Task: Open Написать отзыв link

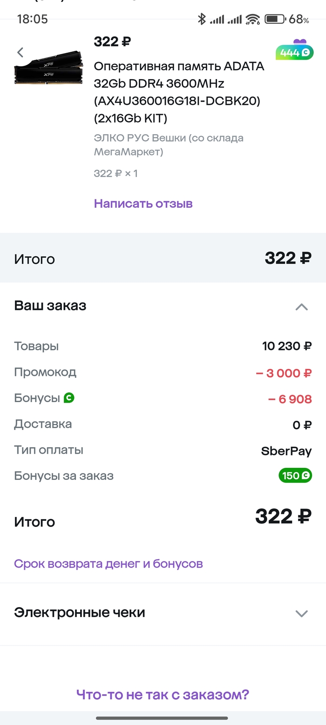Action: (x=143, y=204)
